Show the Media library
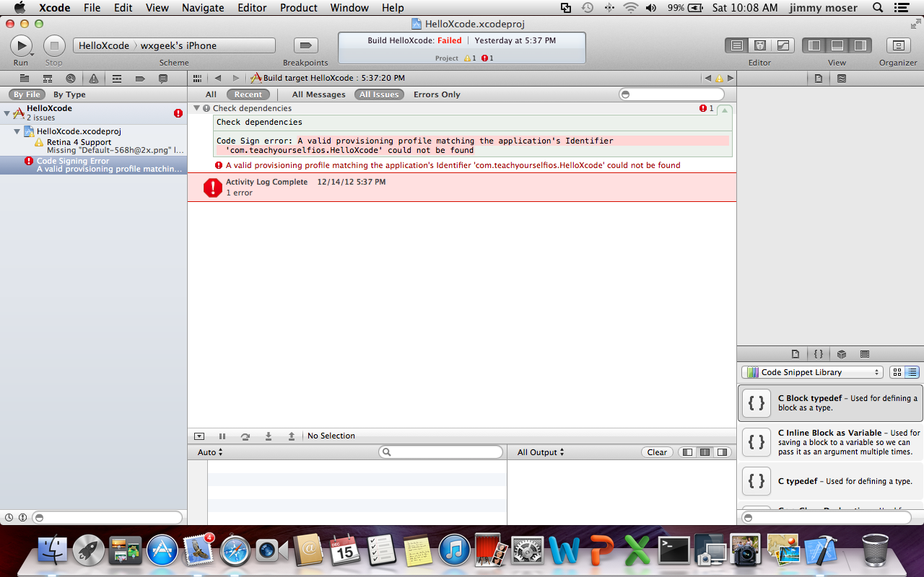 click(x=865, y=354)
